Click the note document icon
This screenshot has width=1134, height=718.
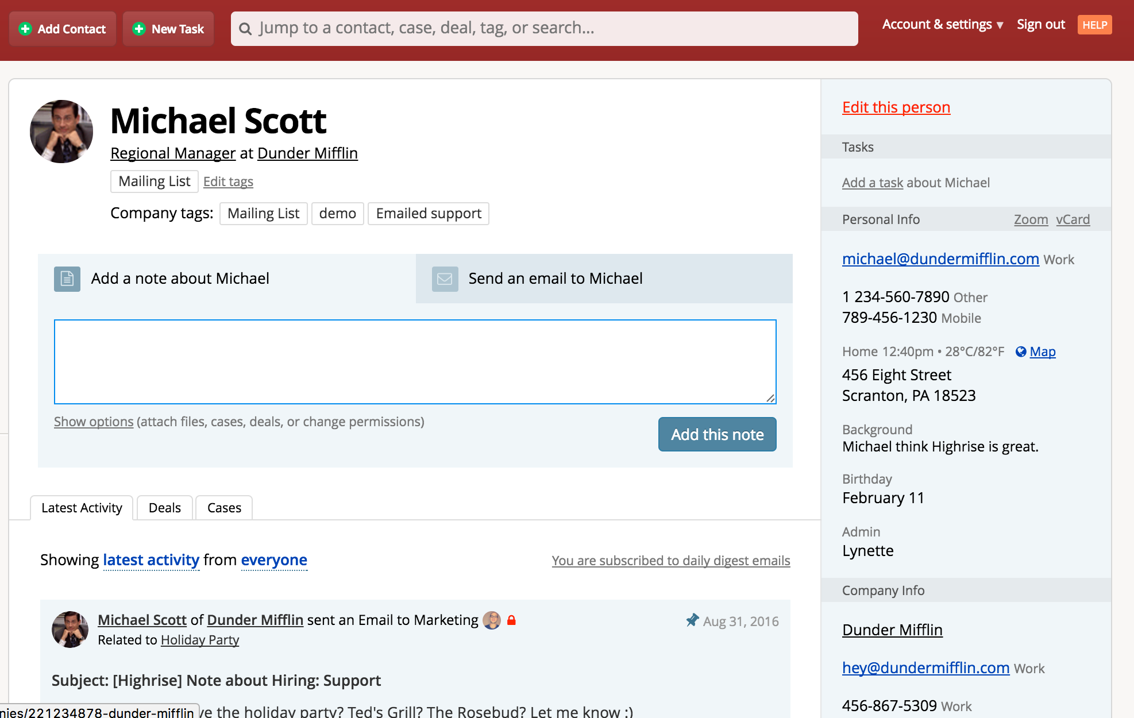click(x=67, y=279)
